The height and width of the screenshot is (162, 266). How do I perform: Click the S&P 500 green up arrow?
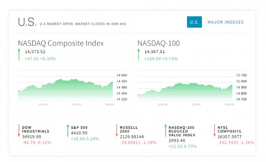pos(68,131)
